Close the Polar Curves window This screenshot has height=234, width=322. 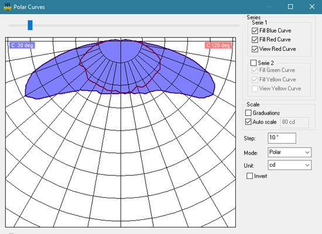312,7
